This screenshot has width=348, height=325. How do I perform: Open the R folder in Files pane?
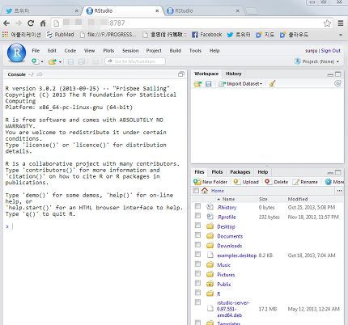point(219,293)
